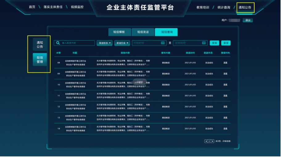Go to previous page with left arrow
This screenshot has width=281, height=157.
[x=206, y=141]
